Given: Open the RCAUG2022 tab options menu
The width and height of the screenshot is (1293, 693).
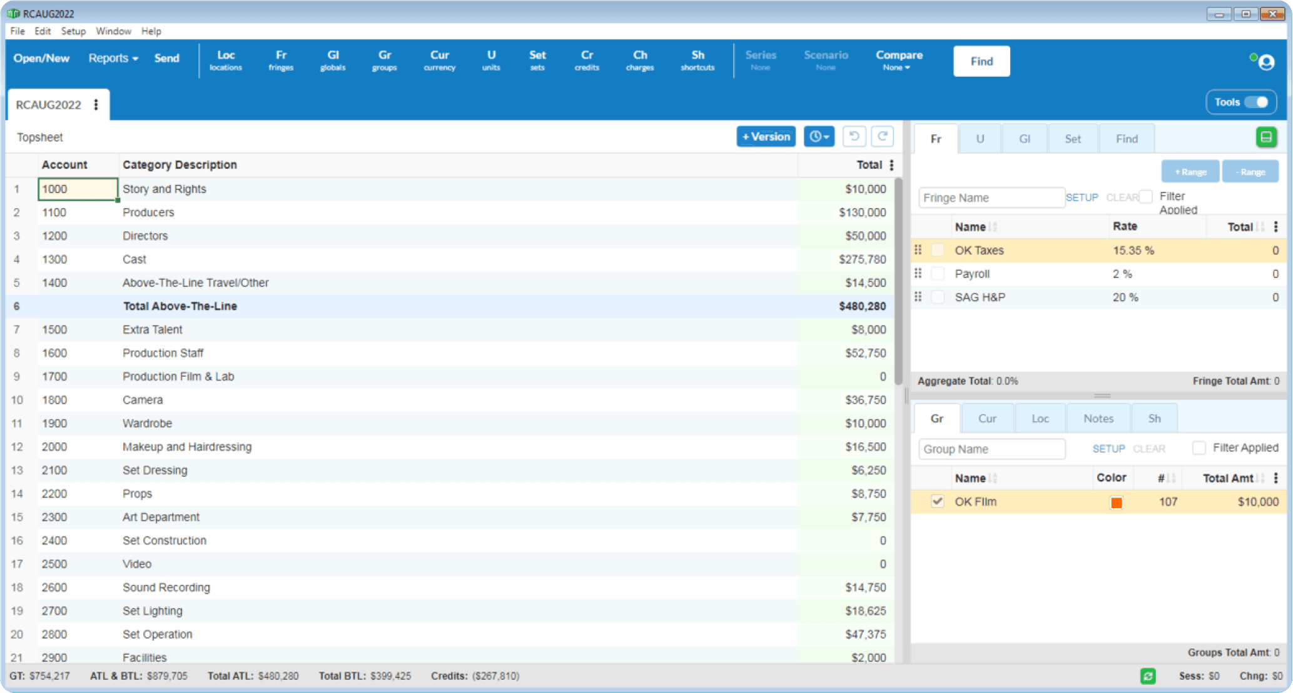Looking at the screenshot, I should click(x=96, y=104).
